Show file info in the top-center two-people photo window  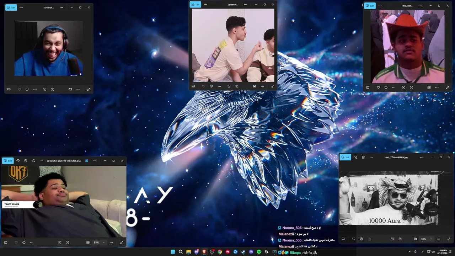211,86
